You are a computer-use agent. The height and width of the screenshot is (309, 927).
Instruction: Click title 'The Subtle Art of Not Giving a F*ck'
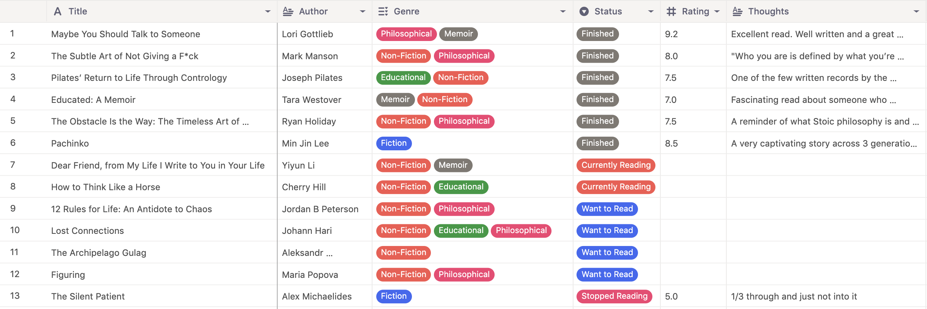pos(125,56)
